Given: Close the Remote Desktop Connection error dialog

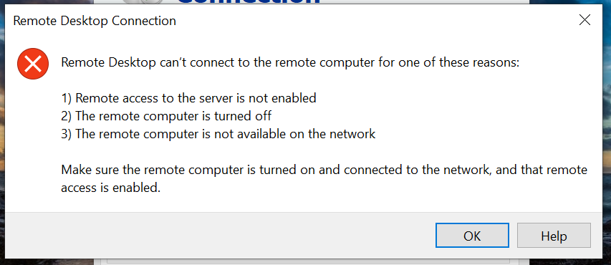Looking at the screenshot, I should tap(584, 20).
